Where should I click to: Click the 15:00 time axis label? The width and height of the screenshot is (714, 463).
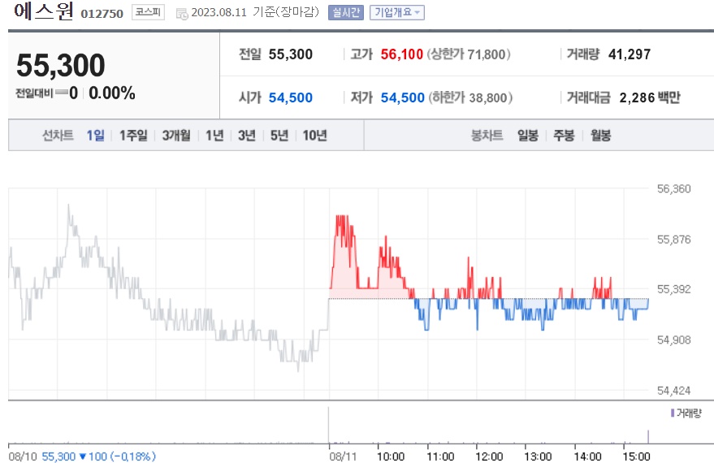pyautogui.click(x=636, y=457)
